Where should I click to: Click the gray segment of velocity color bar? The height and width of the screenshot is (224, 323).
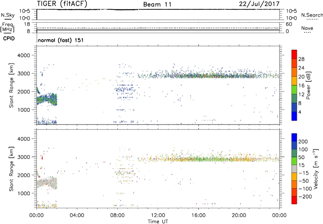[294, 169]
